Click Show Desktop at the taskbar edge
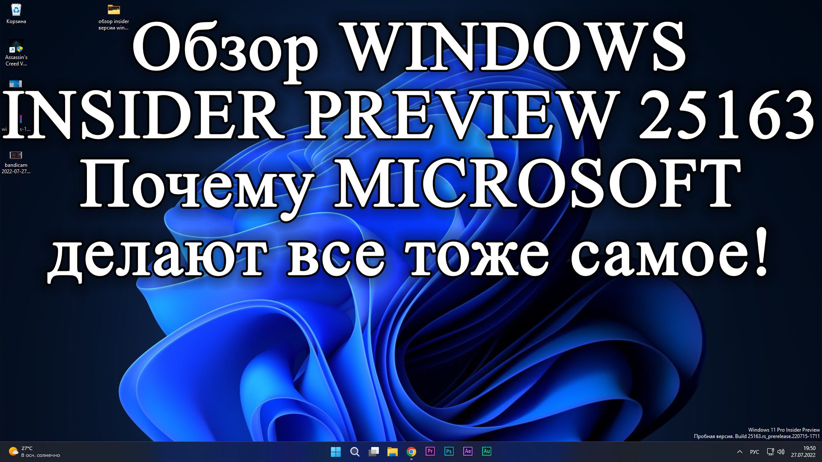Image resolution: width=822 pixels, height=462 pixels. click(820, 452)
